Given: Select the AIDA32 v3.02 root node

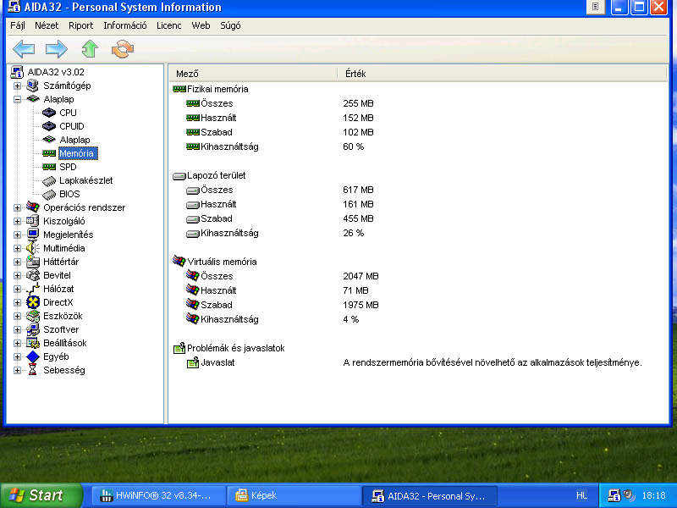Looking at the screenshot, I should pos(56,72).
